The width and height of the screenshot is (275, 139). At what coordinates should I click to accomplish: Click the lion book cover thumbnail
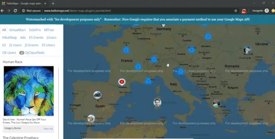[x=29, y=91]
